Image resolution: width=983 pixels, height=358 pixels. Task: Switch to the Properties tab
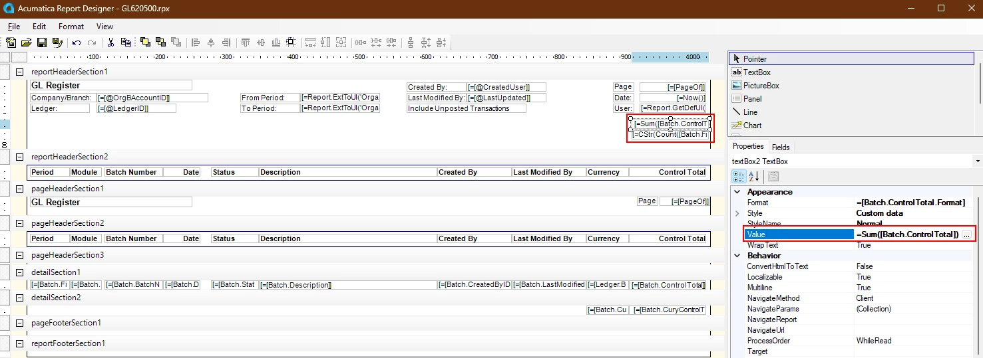tap(748, 147)
